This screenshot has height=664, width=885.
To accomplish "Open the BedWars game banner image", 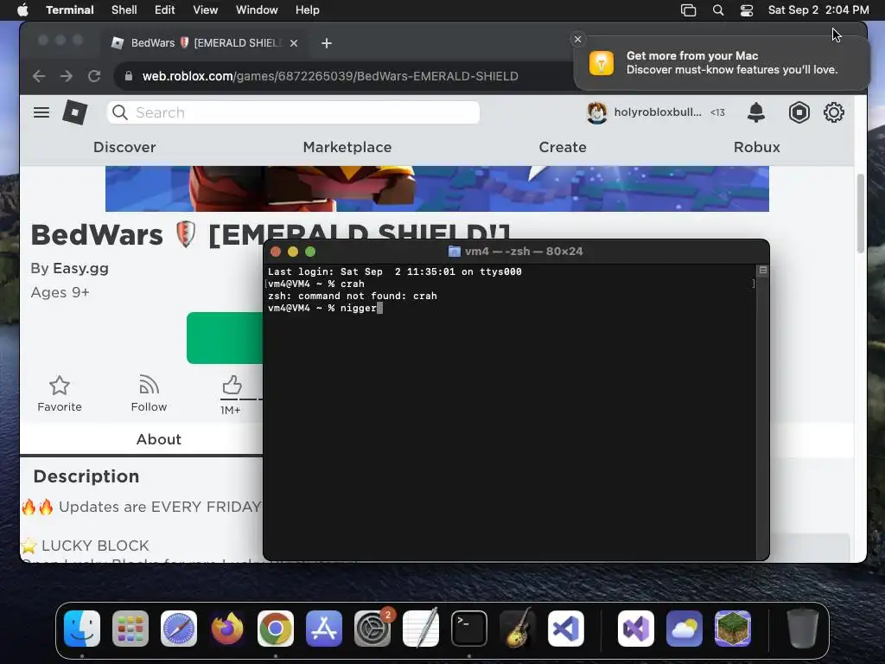I will 436,188.
